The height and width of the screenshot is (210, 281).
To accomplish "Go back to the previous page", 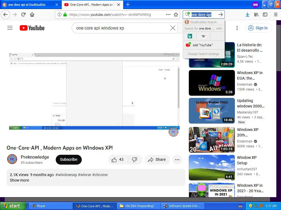I will (5, 14).
